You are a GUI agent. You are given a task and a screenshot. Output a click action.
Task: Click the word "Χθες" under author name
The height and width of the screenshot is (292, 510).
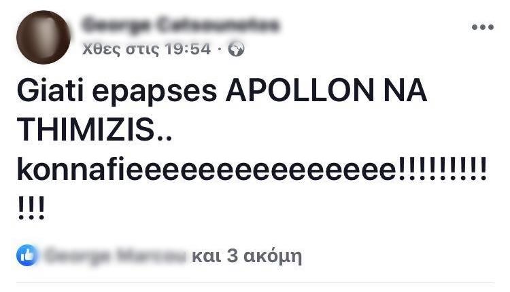pos(101,50)
